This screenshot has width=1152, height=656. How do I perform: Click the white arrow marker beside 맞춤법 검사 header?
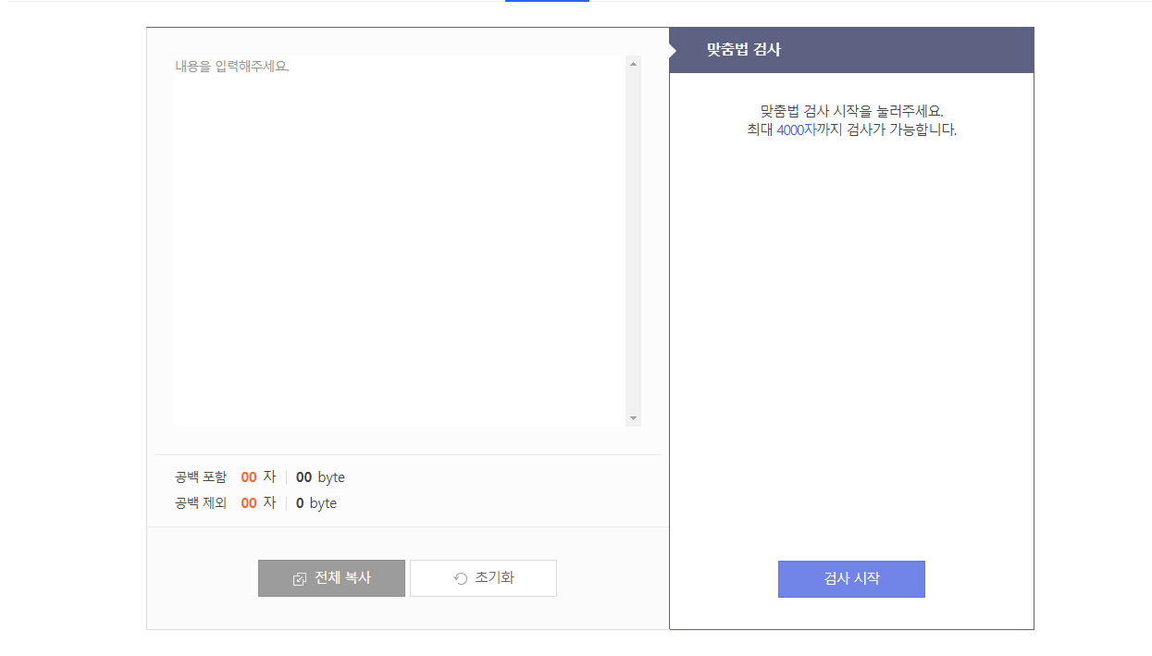point(673,49)
